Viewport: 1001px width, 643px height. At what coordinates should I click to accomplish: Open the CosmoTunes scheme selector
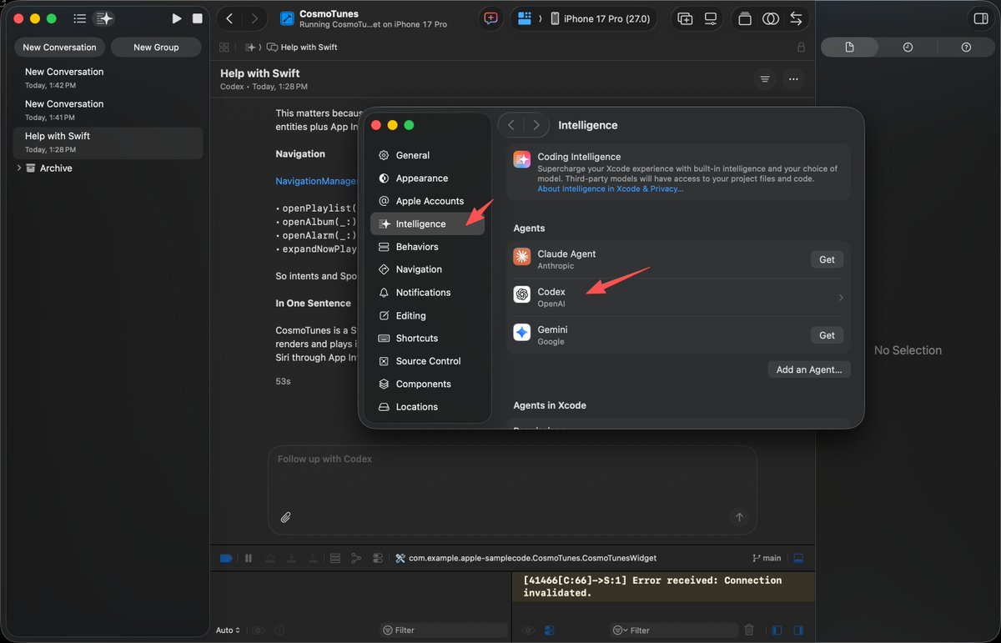pos(526,18)
